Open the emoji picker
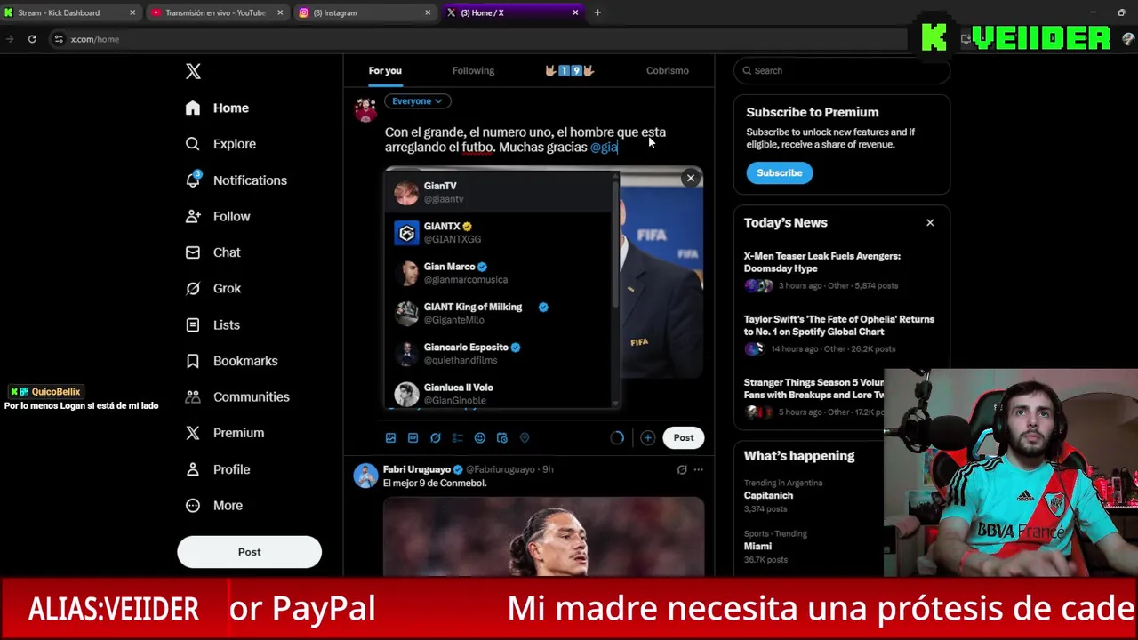This screenshot has width=1138, height=640. (480, 437)
